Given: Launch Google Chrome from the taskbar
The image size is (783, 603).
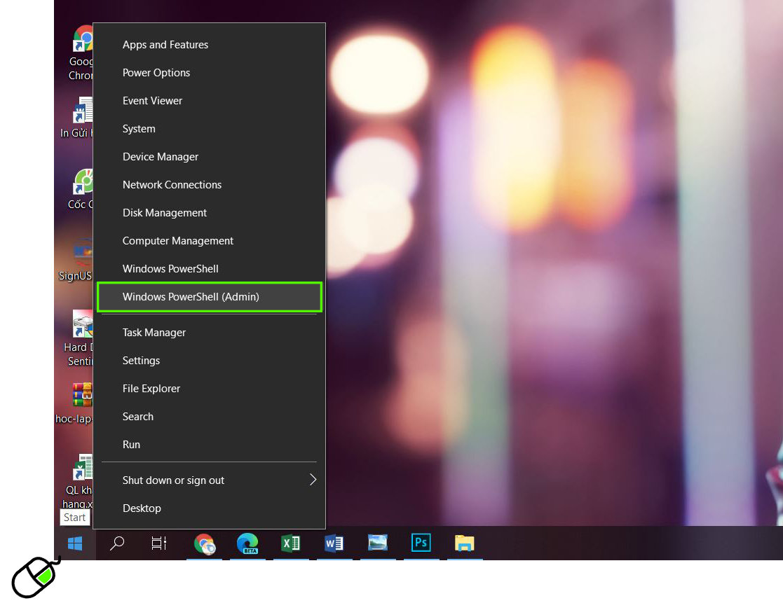Looking at the screenshot, I should tap(204, 543).
